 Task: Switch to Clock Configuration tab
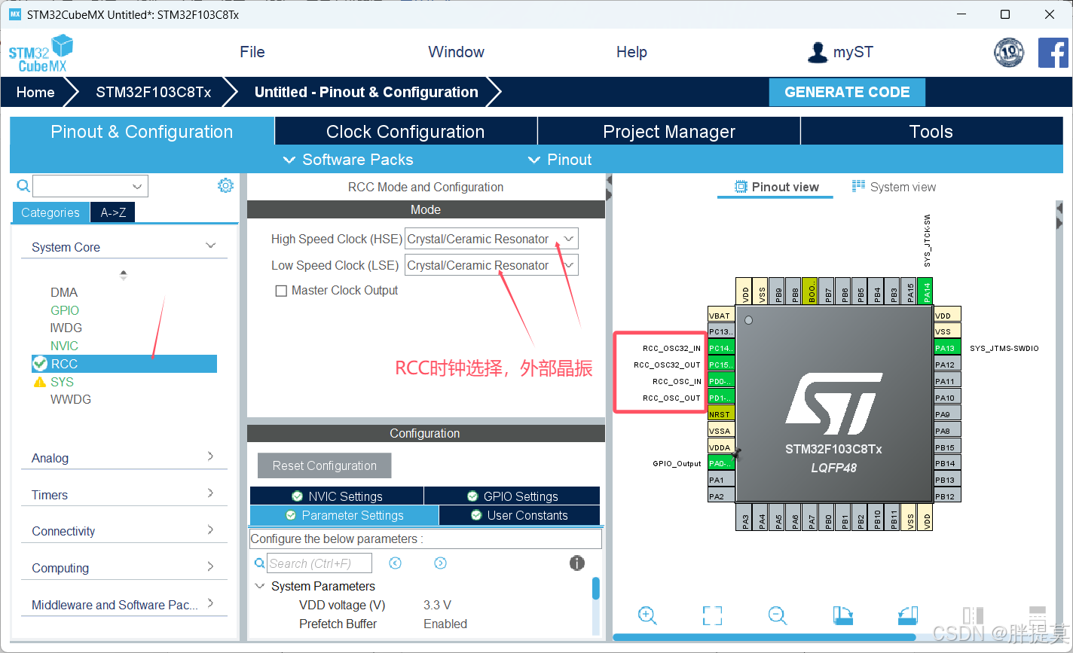[x=405, y=132]
